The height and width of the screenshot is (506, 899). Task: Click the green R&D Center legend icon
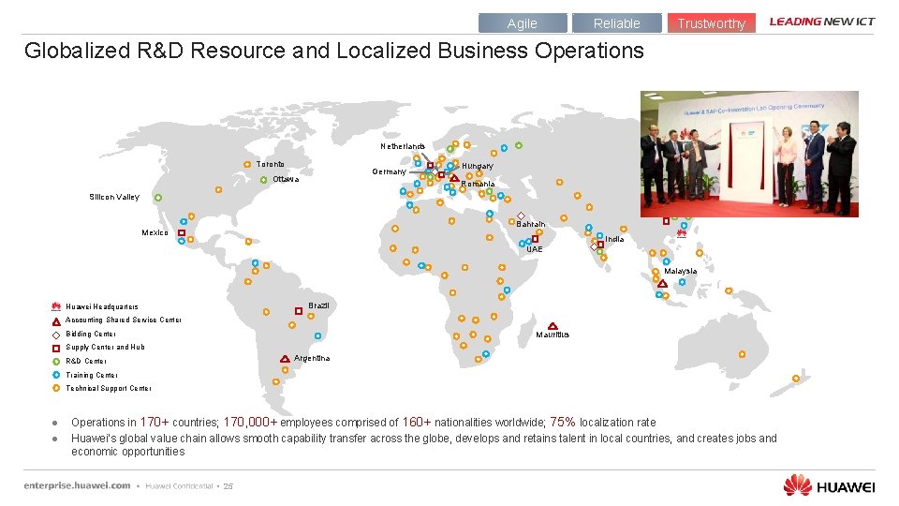56,362
